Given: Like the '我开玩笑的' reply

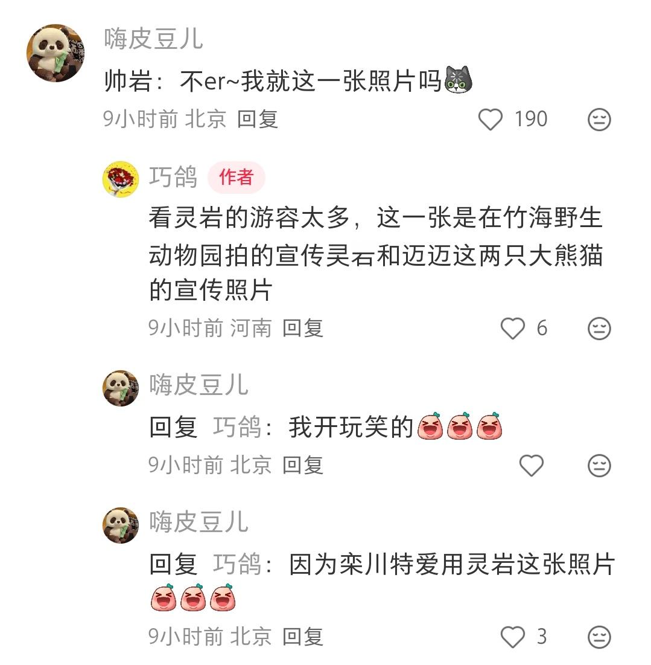Looking at the screenshot, I should 531,466.
